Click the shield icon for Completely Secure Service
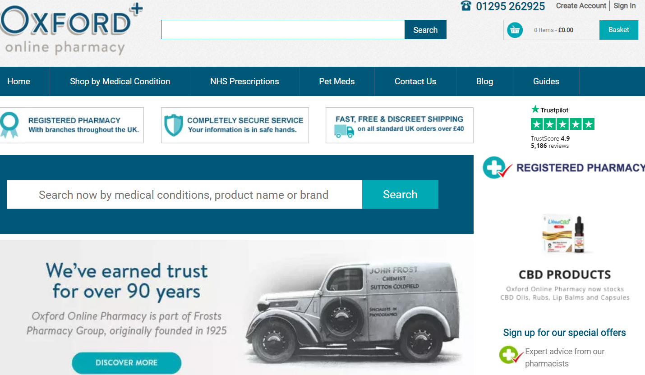This screenshot has width=645, height=375. pyautogui.click(x=174, y=125)
